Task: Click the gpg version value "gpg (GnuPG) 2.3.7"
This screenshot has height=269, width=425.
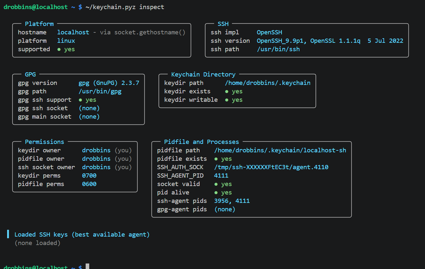Action: point(109,83)
